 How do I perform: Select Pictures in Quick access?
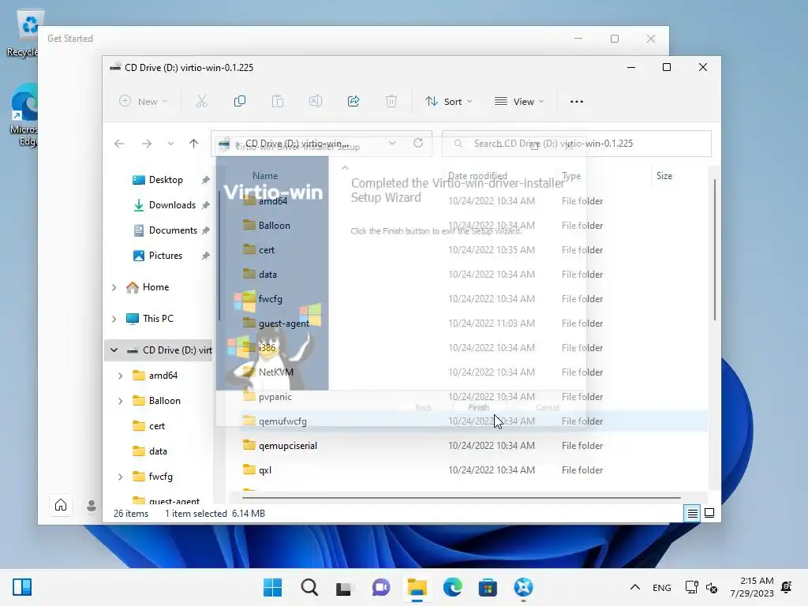(x=165, y=256)
